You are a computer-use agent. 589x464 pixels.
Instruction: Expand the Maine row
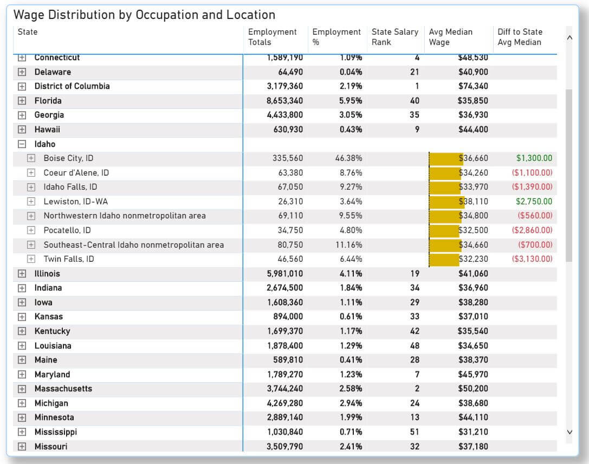22,360
